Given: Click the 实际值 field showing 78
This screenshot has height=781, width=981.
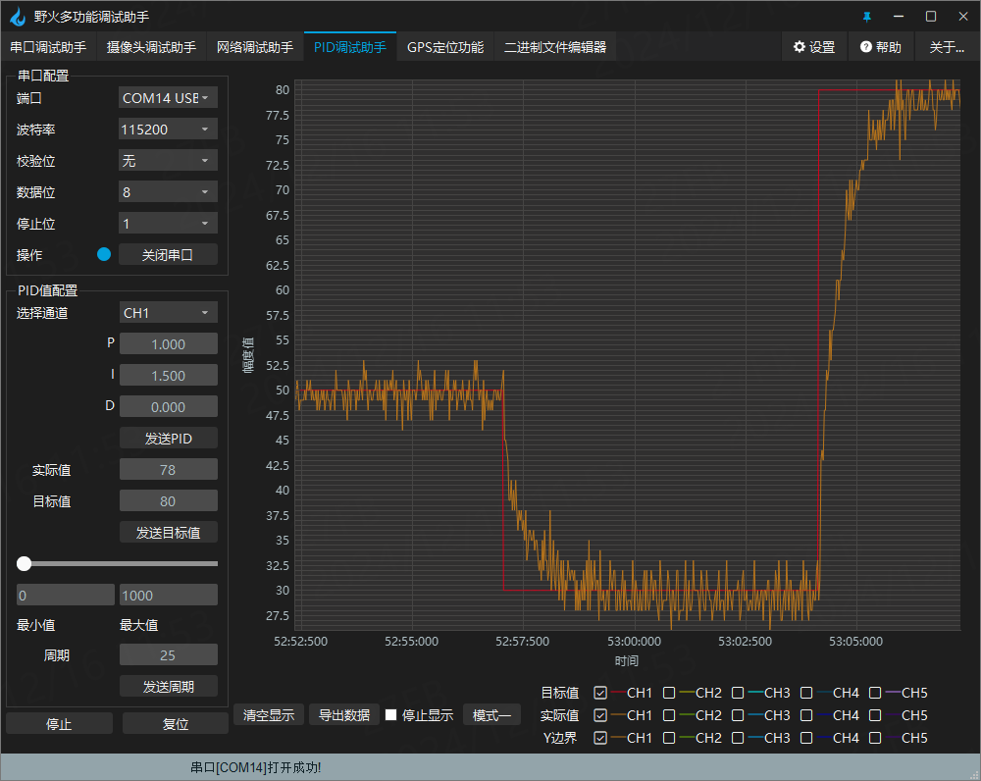Looking at the screenshot, I should click(169, 469).
